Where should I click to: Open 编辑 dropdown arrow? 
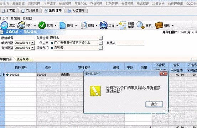[76, 26]
